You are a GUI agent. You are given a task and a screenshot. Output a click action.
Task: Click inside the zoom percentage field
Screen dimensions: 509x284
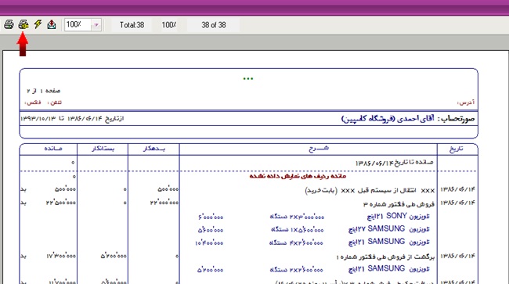[78, 24]
